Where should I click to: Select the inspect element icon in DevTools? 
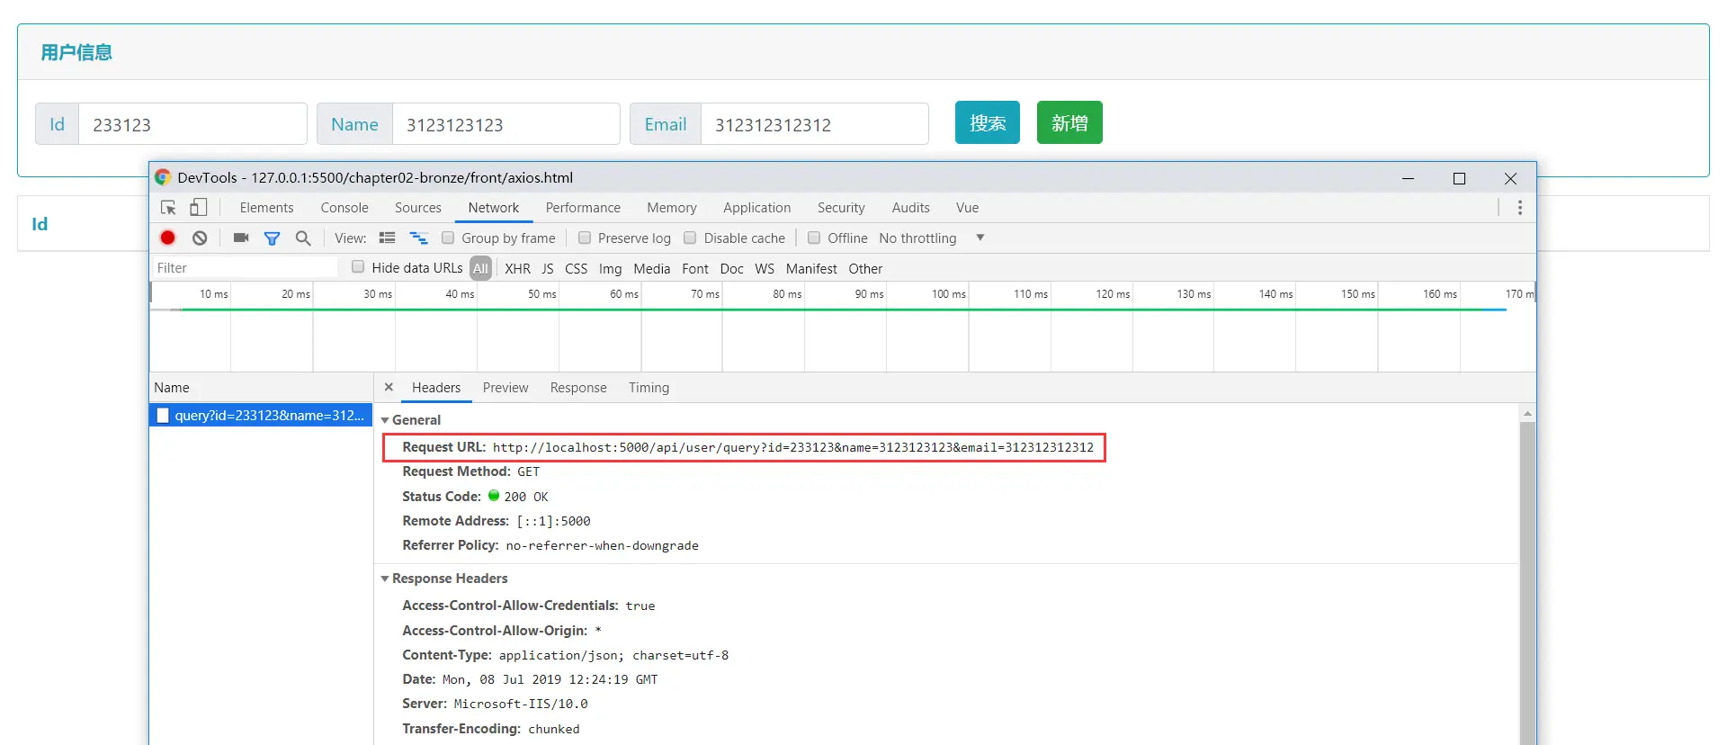[168, 208]
